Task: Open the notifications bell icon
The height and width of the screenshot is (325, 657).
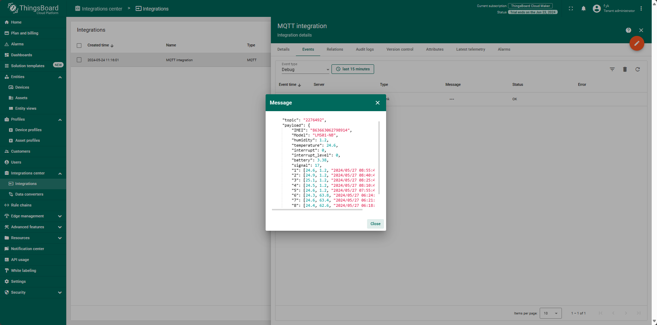Action: [583, 8]
